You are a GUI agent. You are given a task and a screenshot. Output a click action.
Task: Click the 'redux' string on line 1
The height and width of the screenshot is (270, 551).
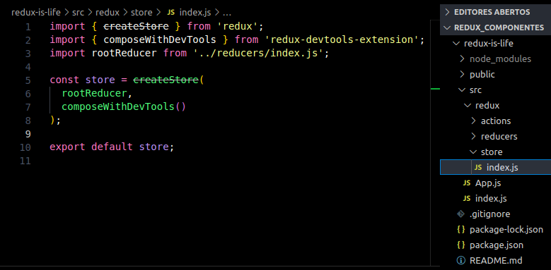238,27
